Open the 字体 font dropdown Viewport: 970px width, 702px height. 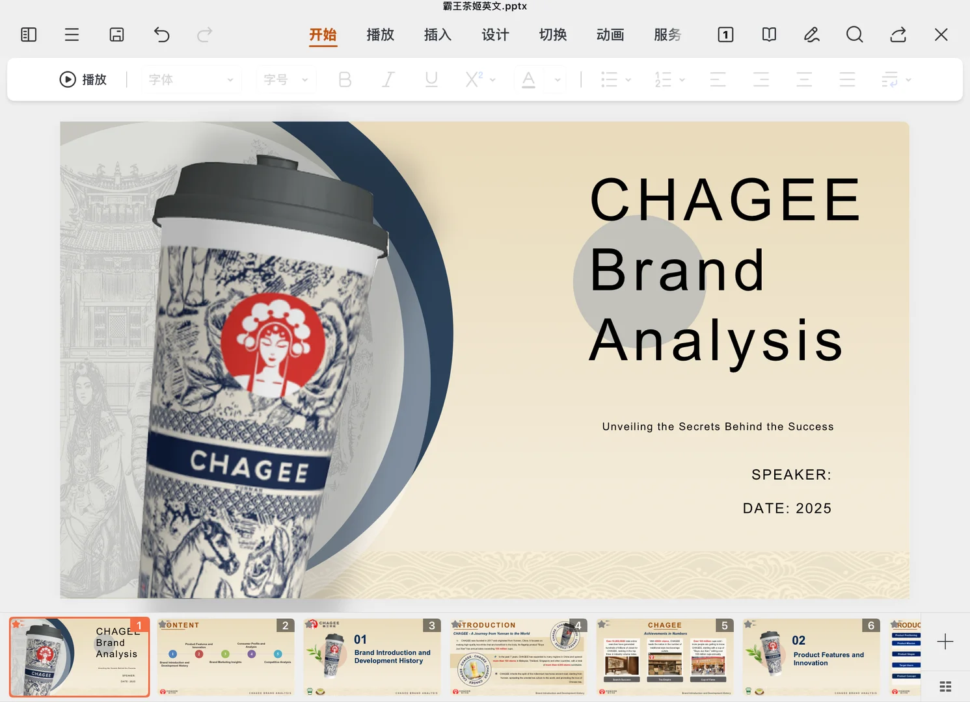tap(191, 79)
